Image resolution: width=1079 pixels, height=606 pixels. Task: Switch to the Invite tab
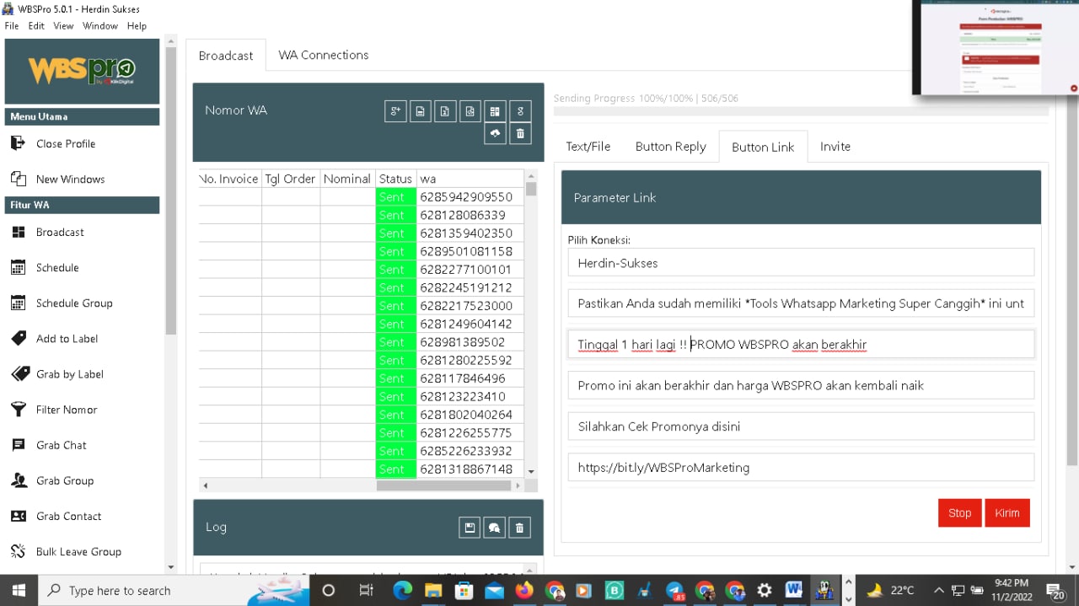tap(835, 146)
